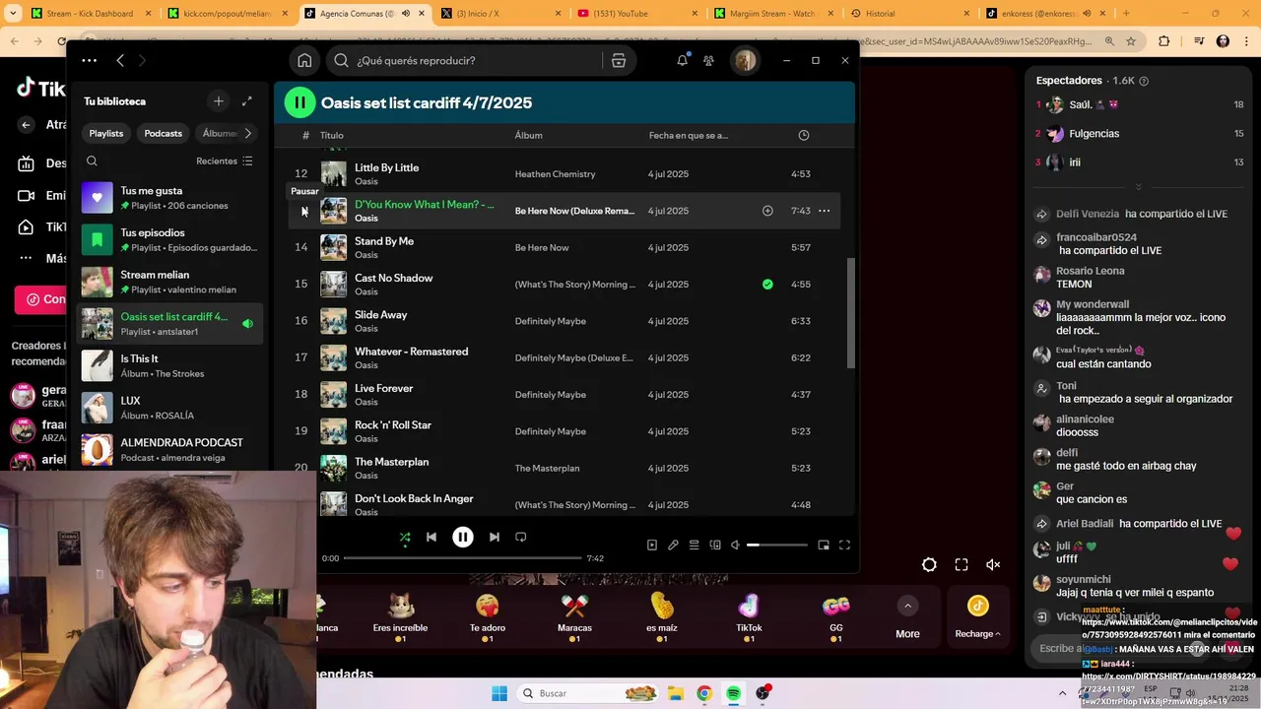Select the Playlists filter chip

[x=106, y=133]
